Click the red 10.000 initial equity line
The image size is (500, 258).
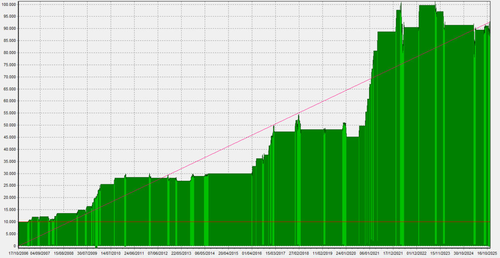click(254, 222)
